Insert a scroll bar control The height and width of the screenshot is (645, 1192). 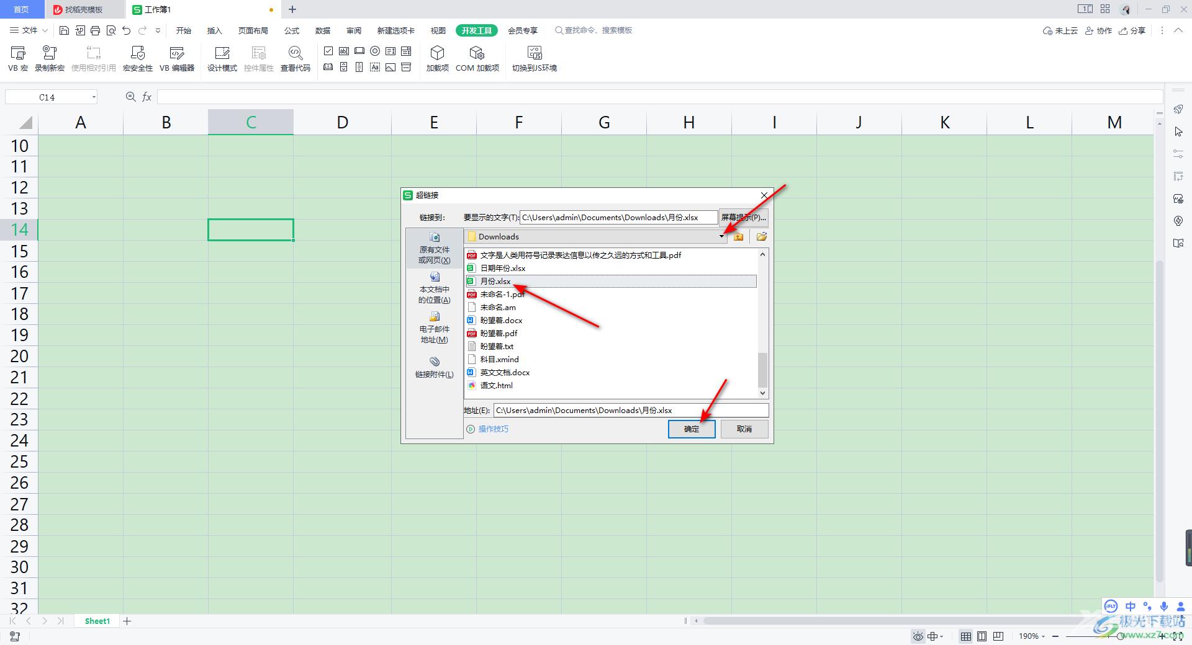(x=359, y=67)
